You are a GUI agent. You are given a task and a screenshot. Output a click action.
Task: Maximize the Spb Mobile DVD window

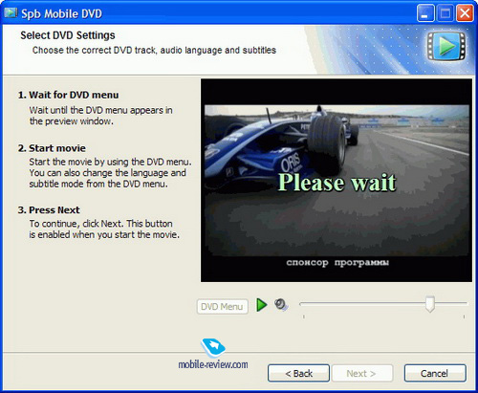click(x=445, y=13)
